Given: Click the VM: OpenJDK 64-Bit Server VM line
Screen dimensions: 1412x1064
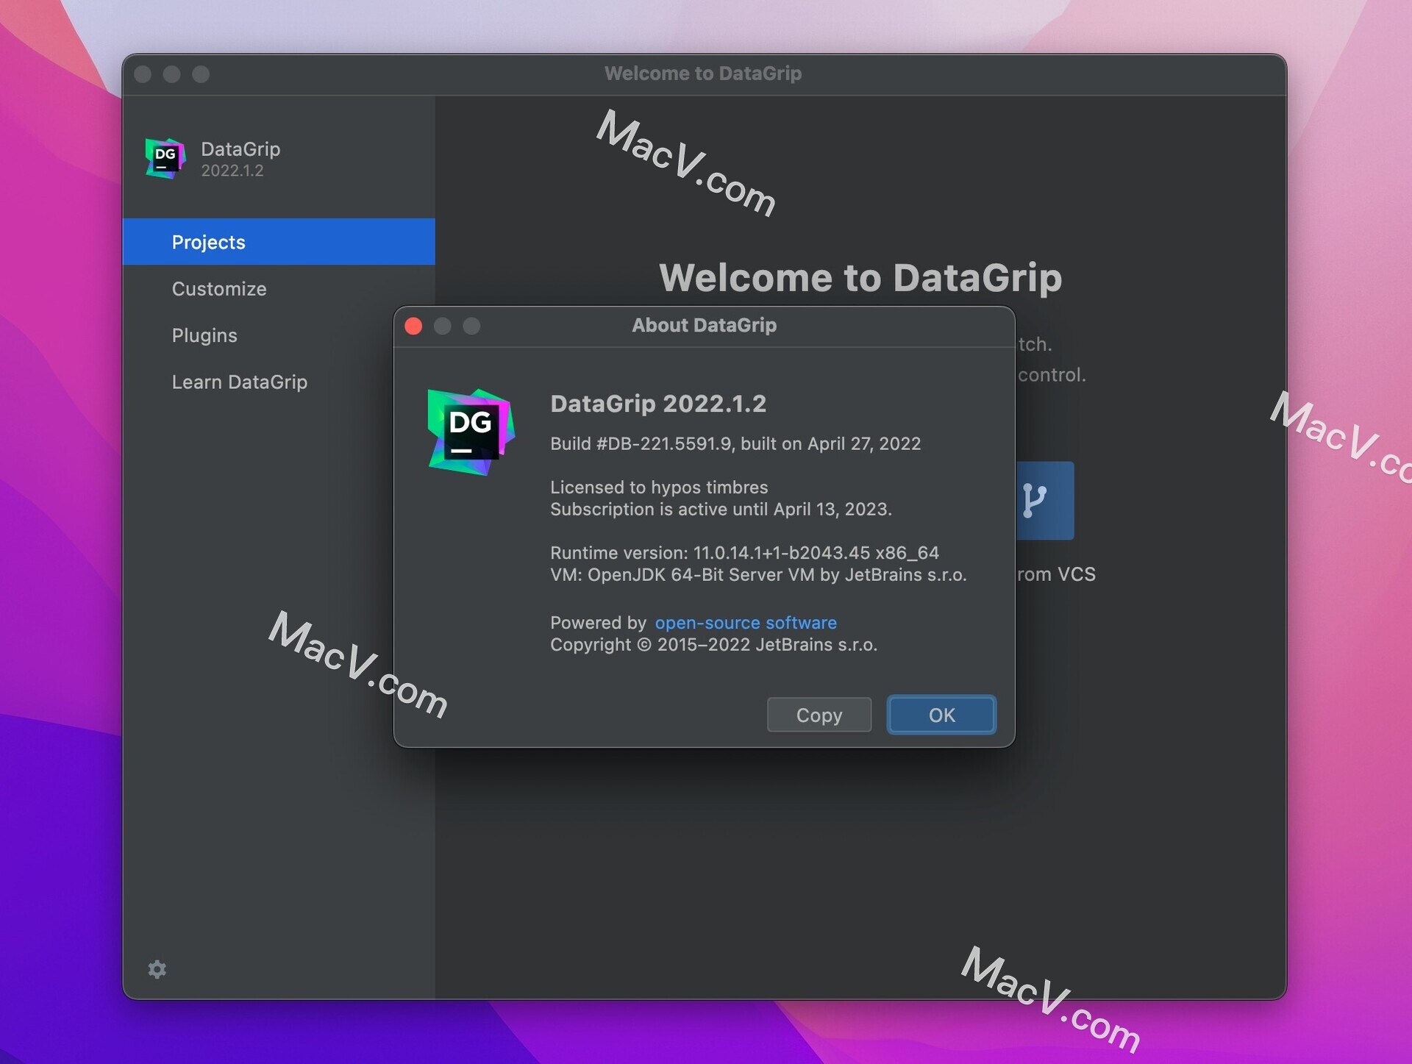Looking at the screenshot, I should point(758,574).
